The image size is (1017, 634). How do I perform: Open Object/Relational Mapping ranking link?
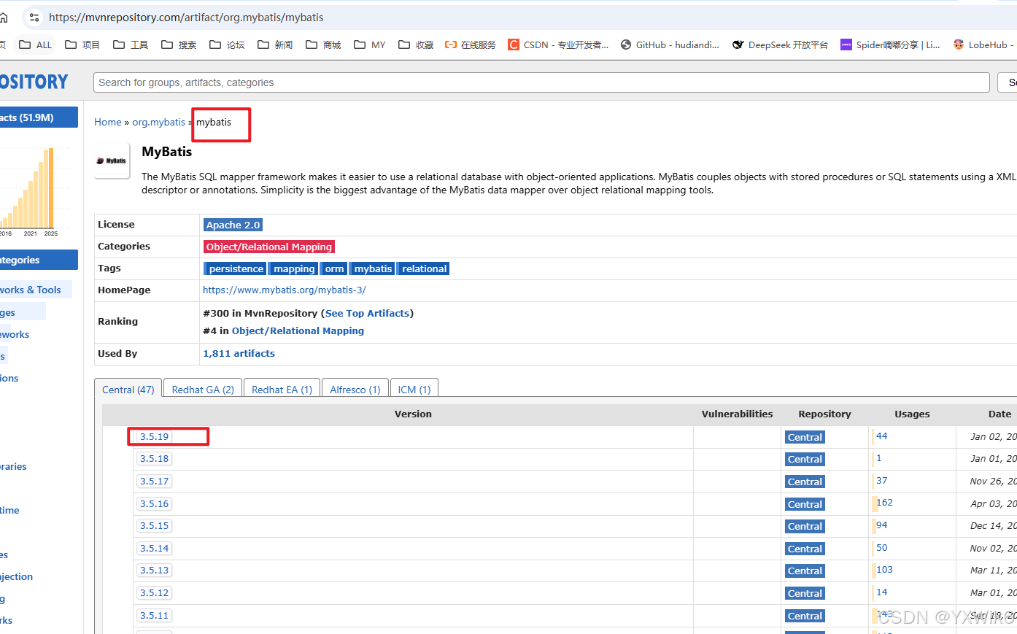[x=298, y=330]
